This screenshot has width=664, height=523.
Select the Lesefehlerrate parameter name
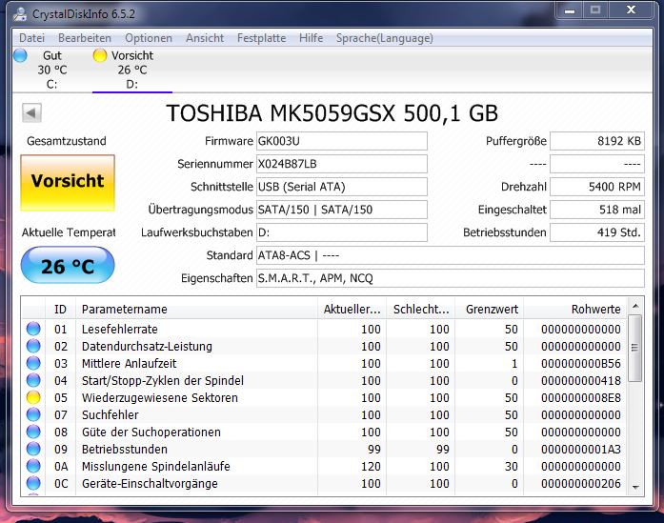119,329
